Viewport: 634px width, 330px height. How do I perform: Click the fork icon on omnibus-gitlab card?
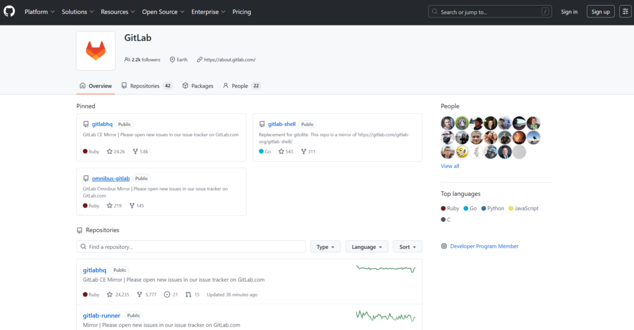[132, 206]
